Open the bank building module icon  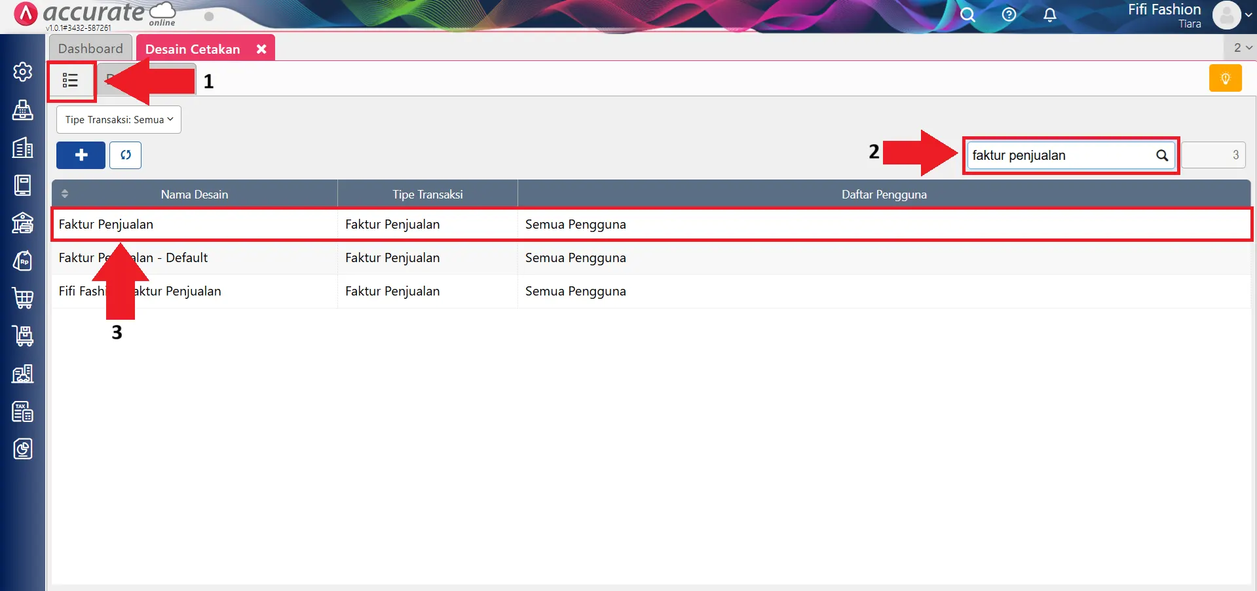point(23,223)
